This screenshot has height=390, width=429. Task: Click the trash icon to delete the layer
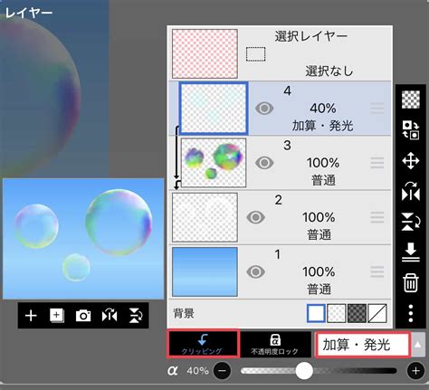[x=411, y=282]
